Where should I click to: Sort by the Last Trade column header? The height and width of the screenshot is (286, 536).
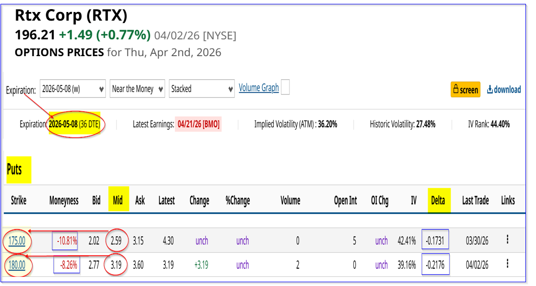click(x=475, y=201)
